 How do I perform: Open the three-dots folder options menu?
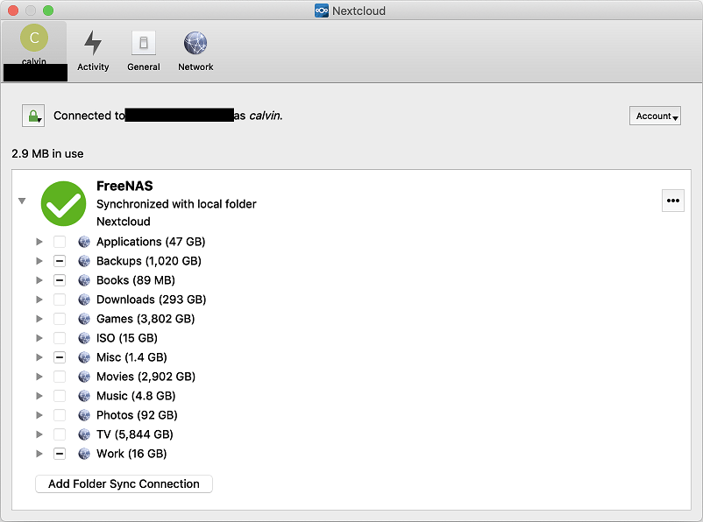673,201
